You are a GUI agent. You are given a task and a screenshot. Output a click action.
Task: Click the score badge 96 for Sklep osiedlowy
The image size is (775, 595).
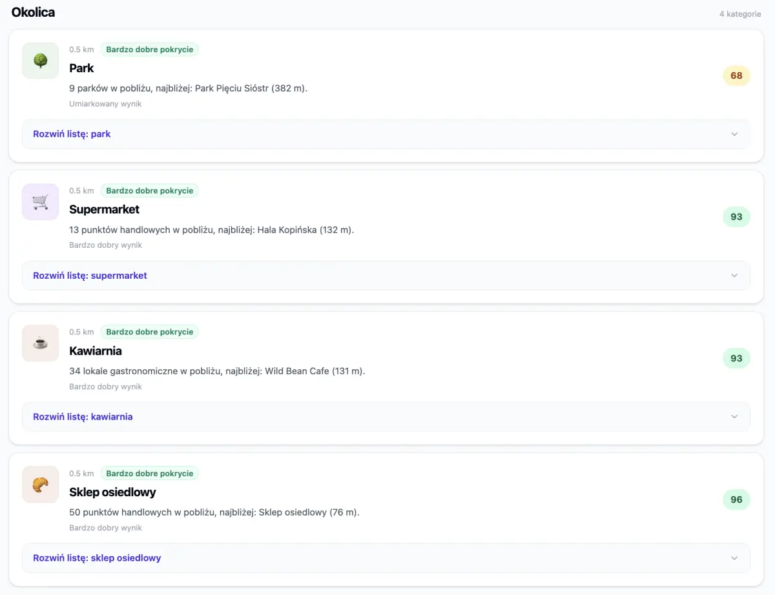click(736, 499)
